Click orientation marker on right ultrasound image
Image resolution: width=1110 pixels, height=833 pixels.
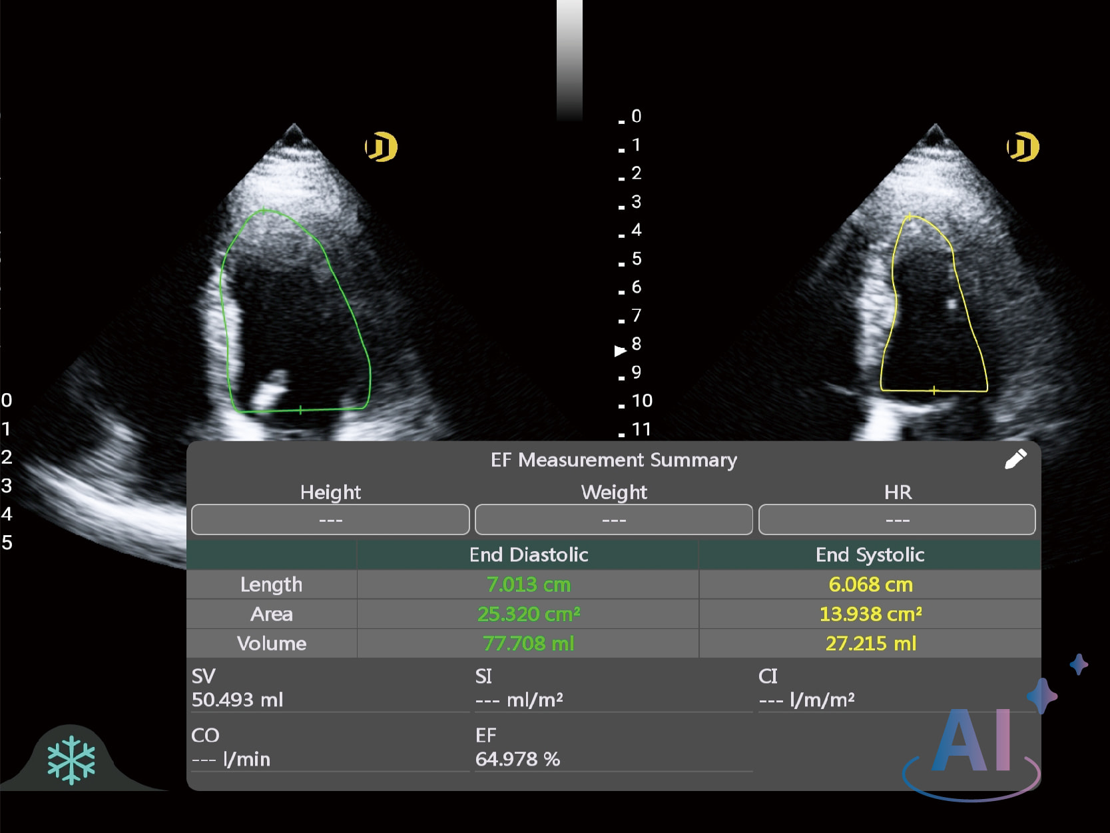pyautogui.click(x=1023, y=147)
